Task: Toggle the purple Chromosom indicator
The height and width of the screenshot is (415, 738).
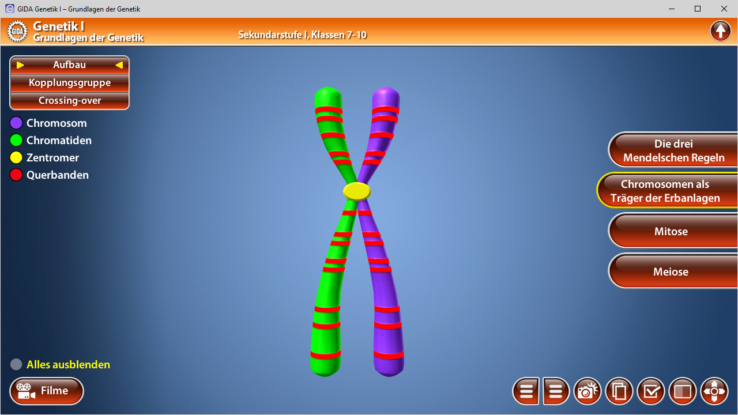Action: 16,123
